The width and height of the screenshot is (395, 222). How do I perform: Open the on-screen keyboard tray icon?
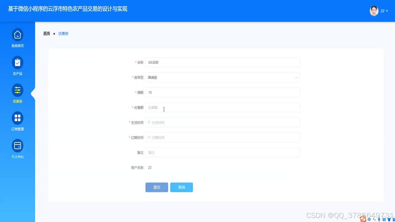tap(384, 220)
